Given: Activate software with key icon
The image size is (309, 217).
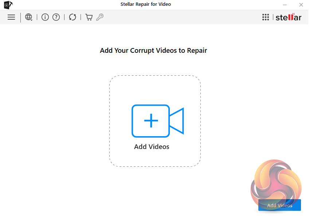Looking at the screenshot, I should coord(100,17).
